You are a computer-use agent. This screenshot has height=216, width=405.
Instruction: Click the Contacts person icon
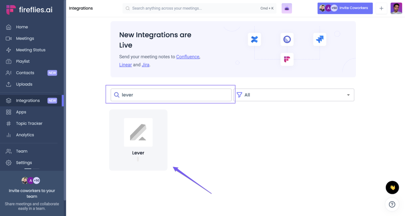(x=9, y=73)
